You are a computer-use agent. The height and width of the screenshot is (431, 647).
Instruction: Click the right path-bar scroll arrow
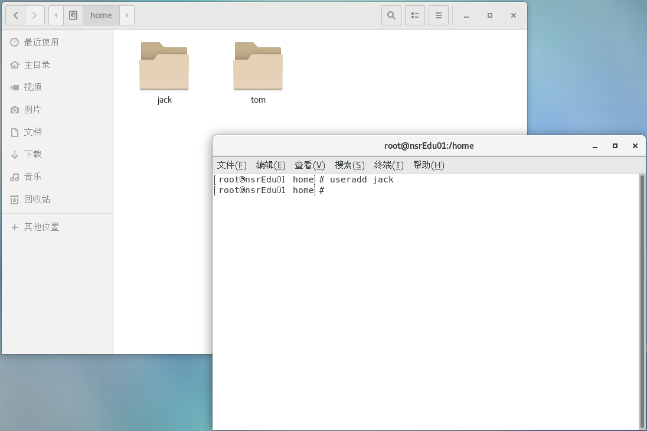[x=127, y=16]
